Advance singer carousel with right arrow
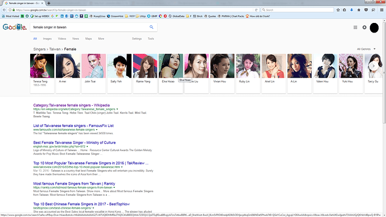The image size is (386, 217). (x=374, y=66)
